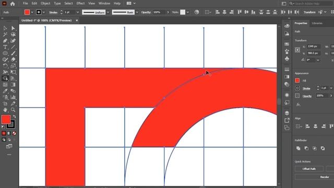Open the Window menu

104,4
